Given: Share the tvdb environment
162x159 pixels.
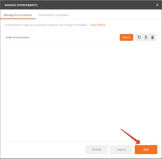Looking at the screenshot, I should (x=127, y=37).
